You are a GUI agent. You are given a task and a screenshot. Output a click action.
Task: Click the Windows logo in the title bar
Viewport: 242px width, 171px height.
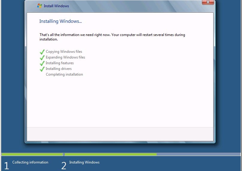coord(40,6)
